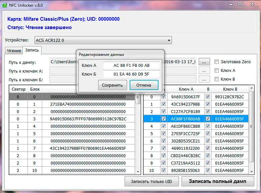The image size is (261, 193).
Task: Uncheck key B checkbox for sector 0
Action: pyautogui.click(x=208, y=97)
